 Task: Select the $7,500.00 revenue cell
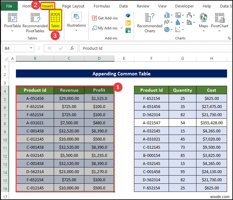69,123
